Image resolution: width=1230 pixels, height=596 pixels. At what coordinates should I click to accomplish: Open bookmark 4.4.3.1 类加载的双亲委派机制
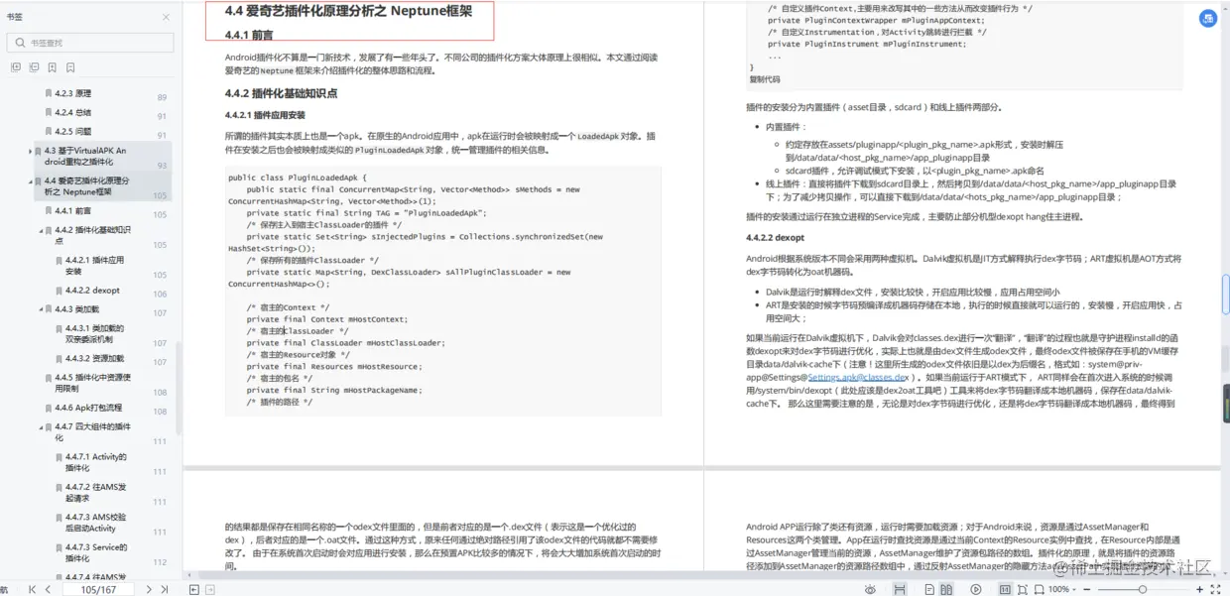click(95, 334)
